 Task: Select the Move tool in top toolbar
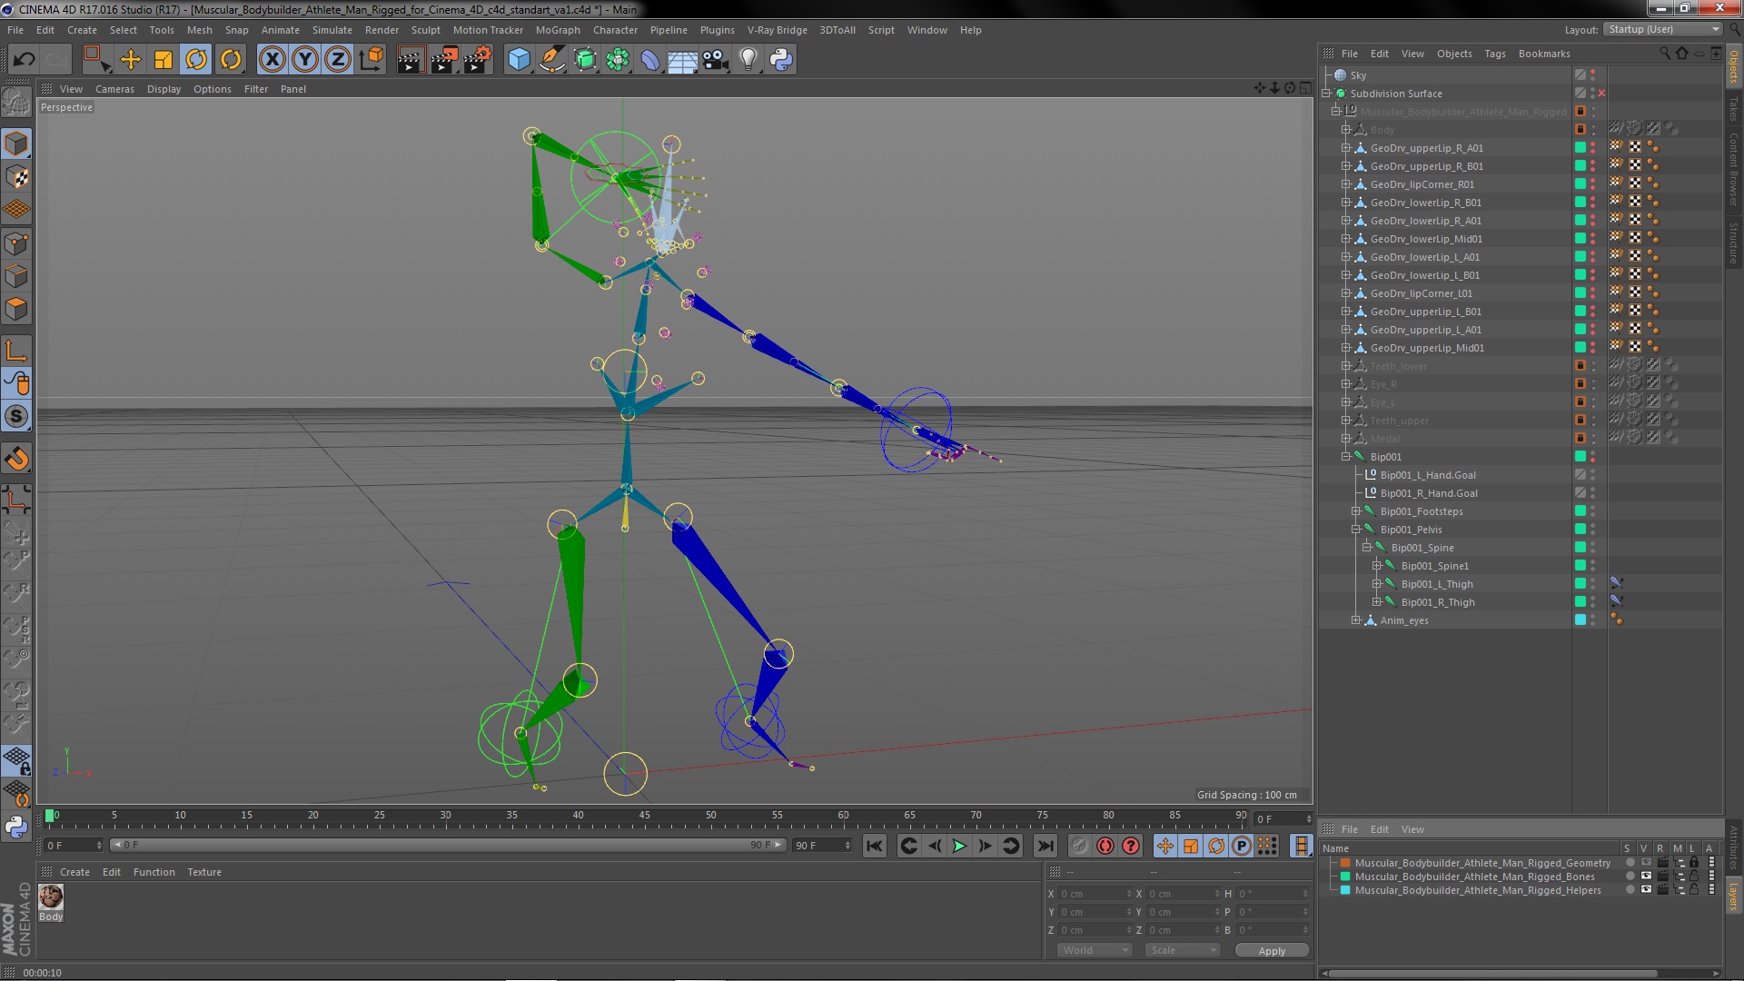[x=131, y=60]
